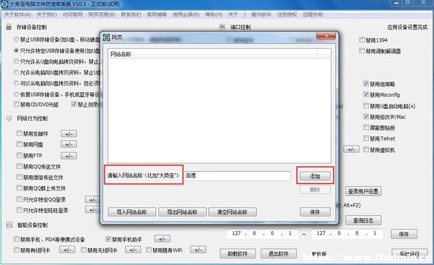Click the 导入网站名称 button
The width and height of the screenshot is (434, 265).
point(132,212)
